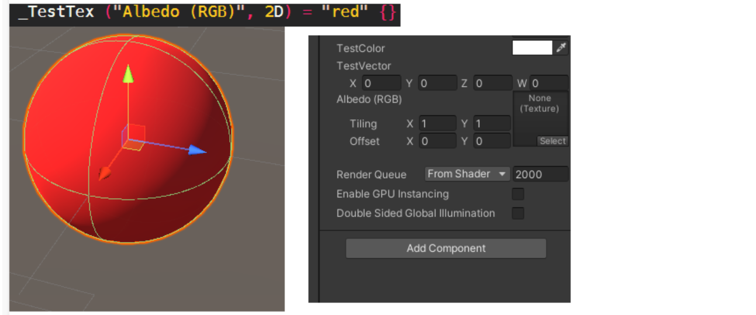756x315 pixels.
Task: Click the white TestColor swatch
Action: click(533, 48)
